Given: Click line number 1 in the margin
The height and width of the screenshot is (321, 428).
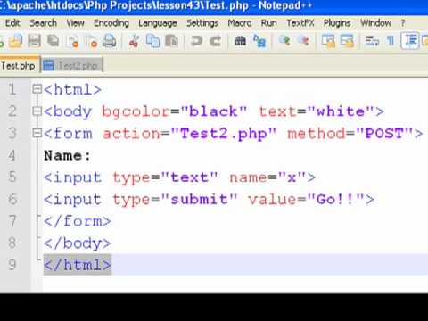Looking at the screenshot, I should (x=12, y=89).
